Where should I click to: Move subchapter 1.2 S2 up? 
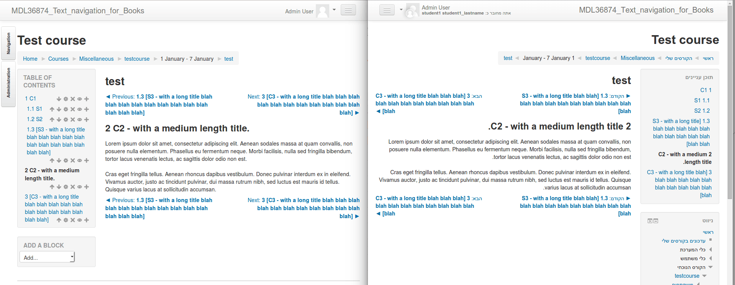tap(52, 120)
